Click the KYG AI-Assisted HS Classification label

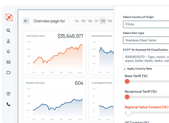(146, 50)
